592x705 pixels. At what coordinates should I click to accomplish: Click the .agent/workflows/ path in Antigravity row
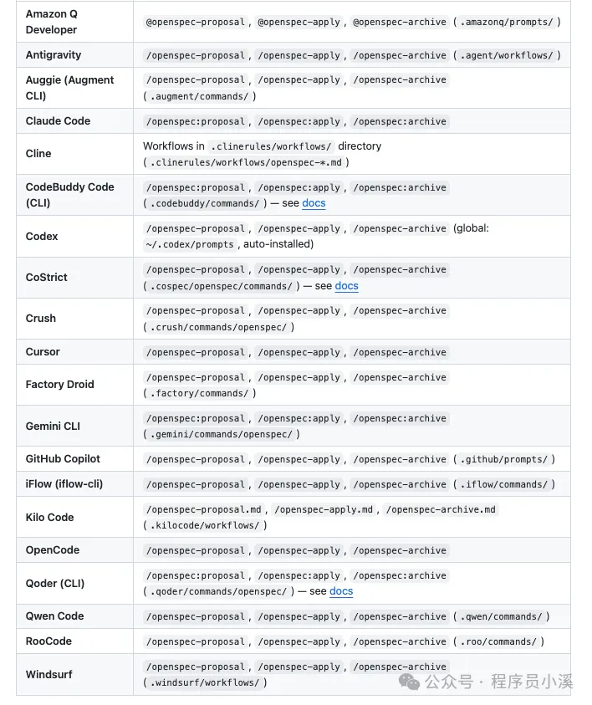point(506,55)
